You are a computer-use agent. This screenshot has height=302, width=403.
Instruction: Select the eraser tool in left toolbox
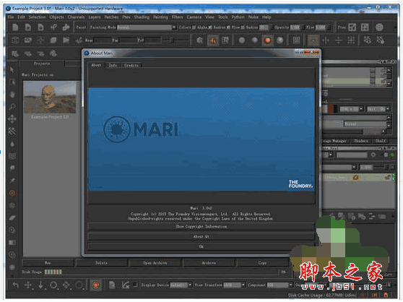[x=12, y=218]
